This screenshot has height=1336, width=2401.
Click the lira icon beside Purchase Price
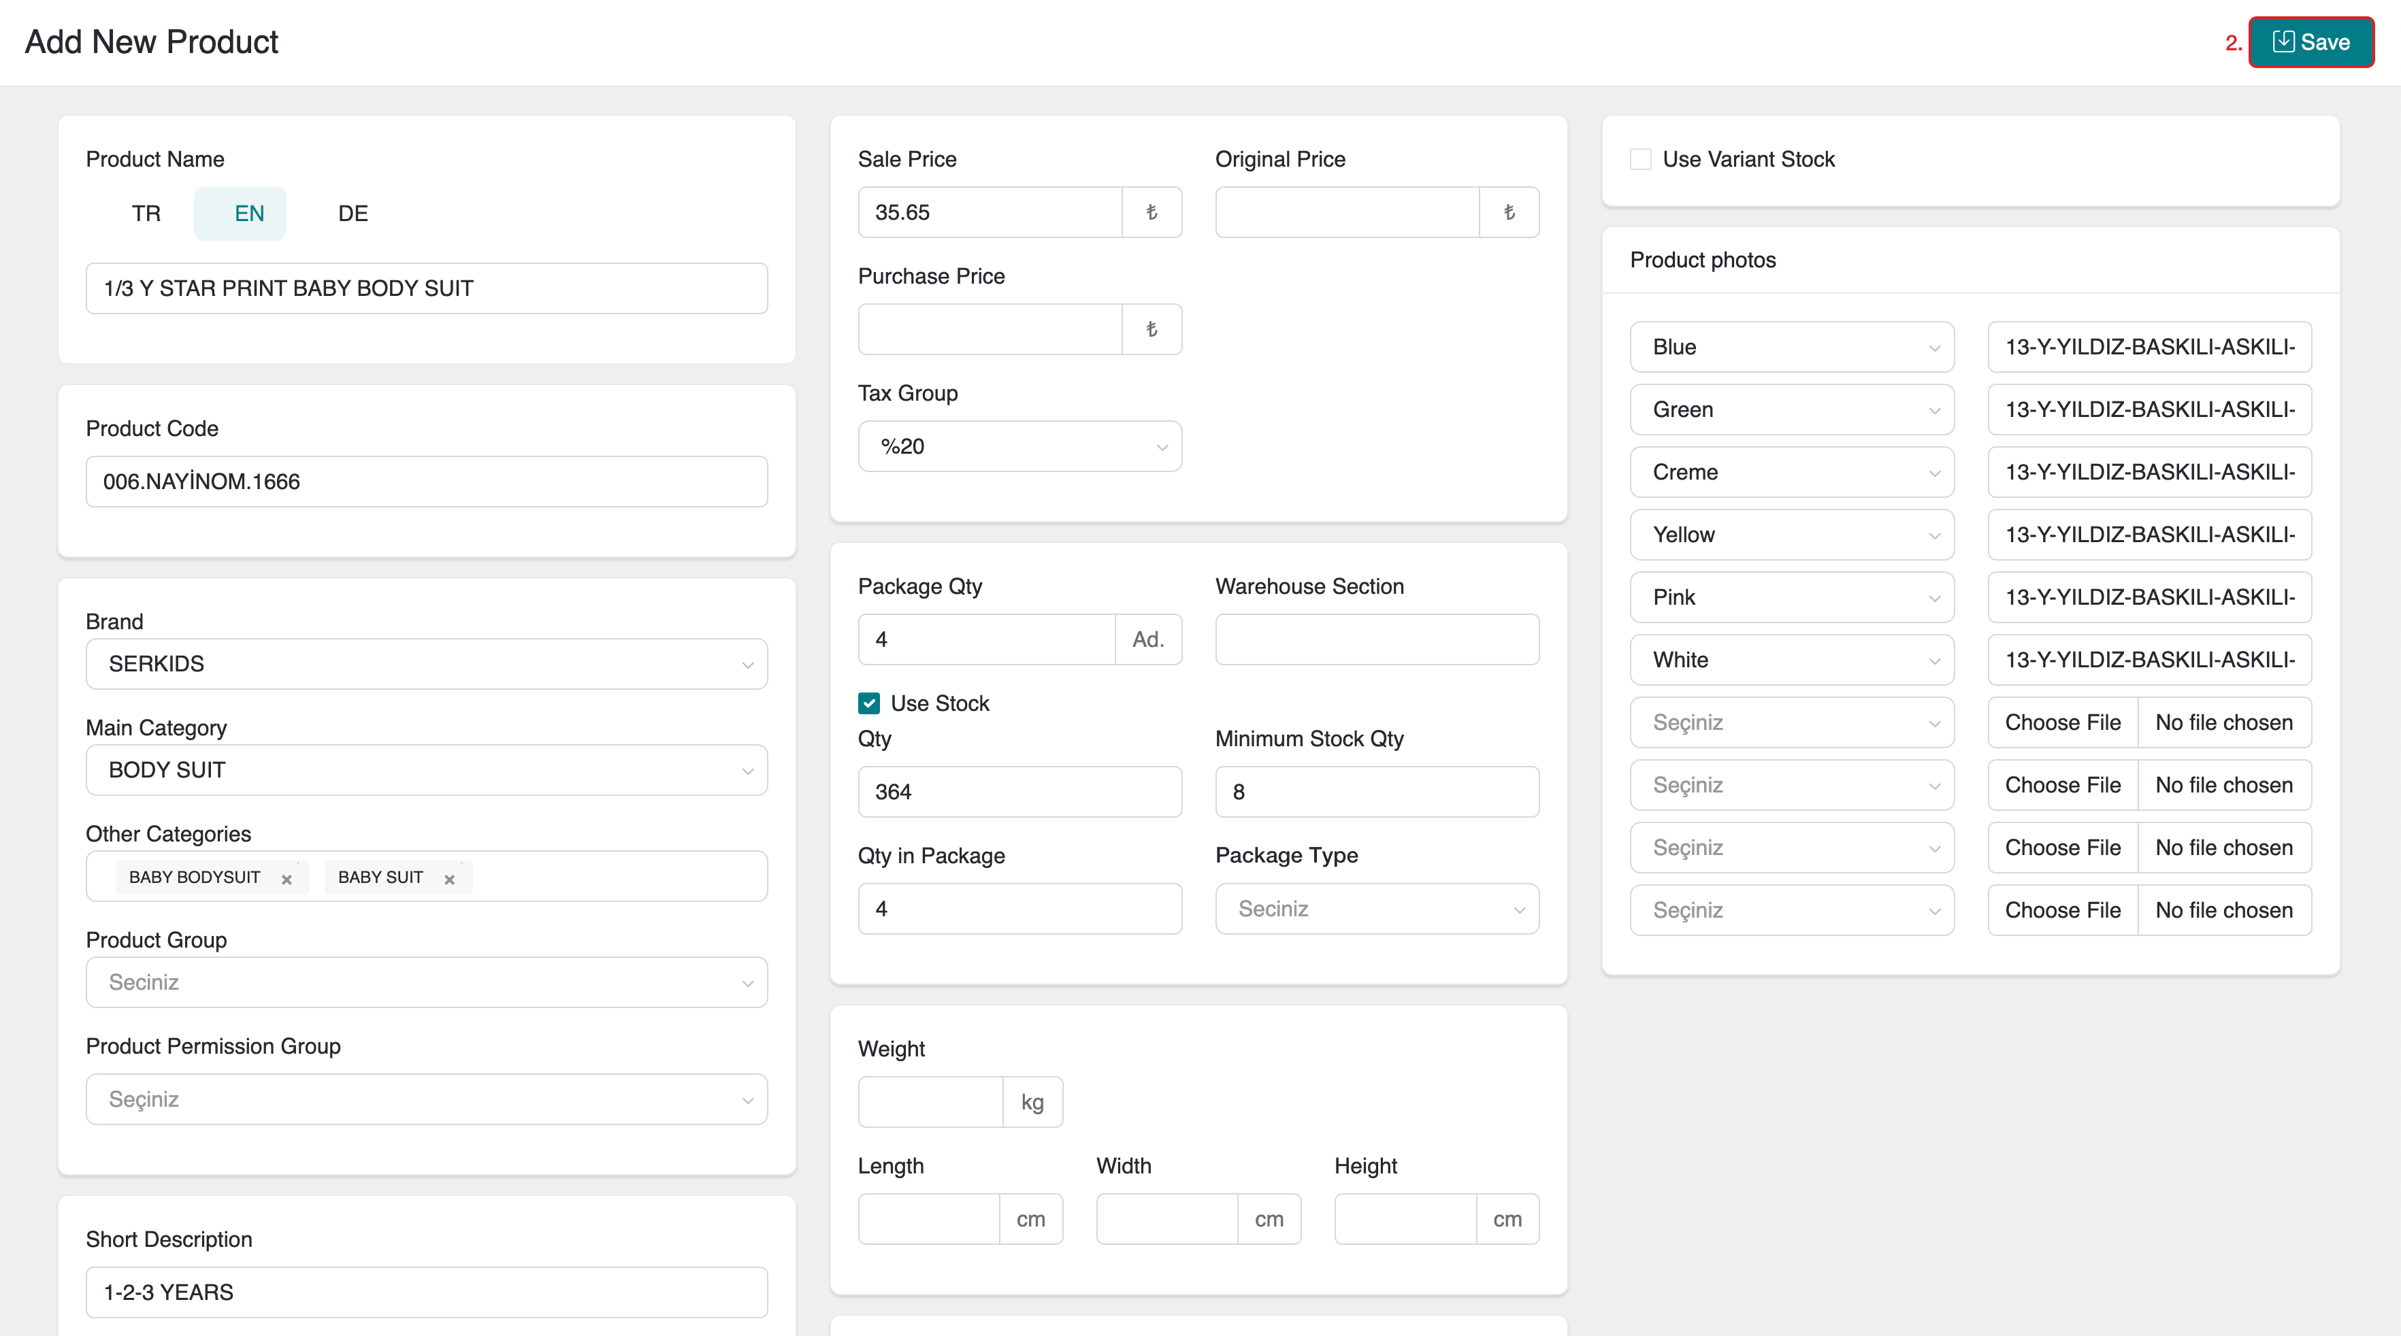[1152, 329]
